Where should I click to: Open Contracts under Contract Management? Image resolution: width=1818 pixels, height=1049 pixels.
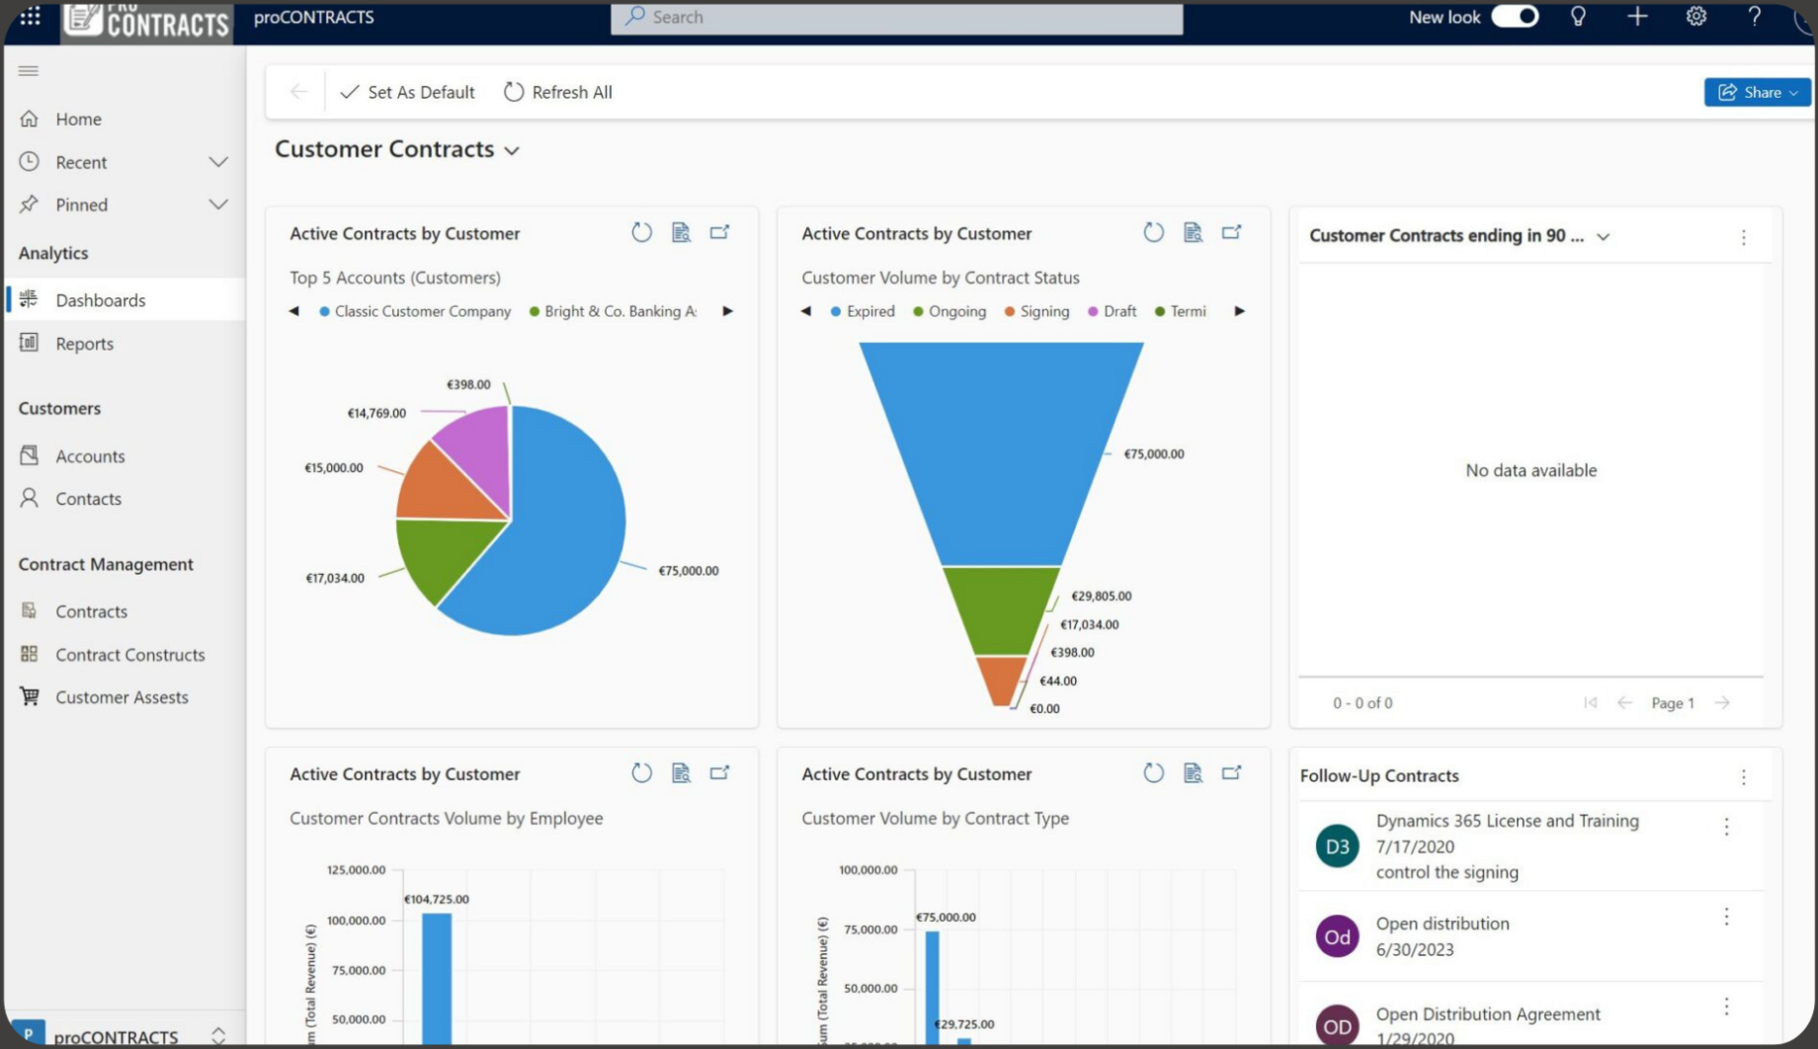click(x=124, y=611)
